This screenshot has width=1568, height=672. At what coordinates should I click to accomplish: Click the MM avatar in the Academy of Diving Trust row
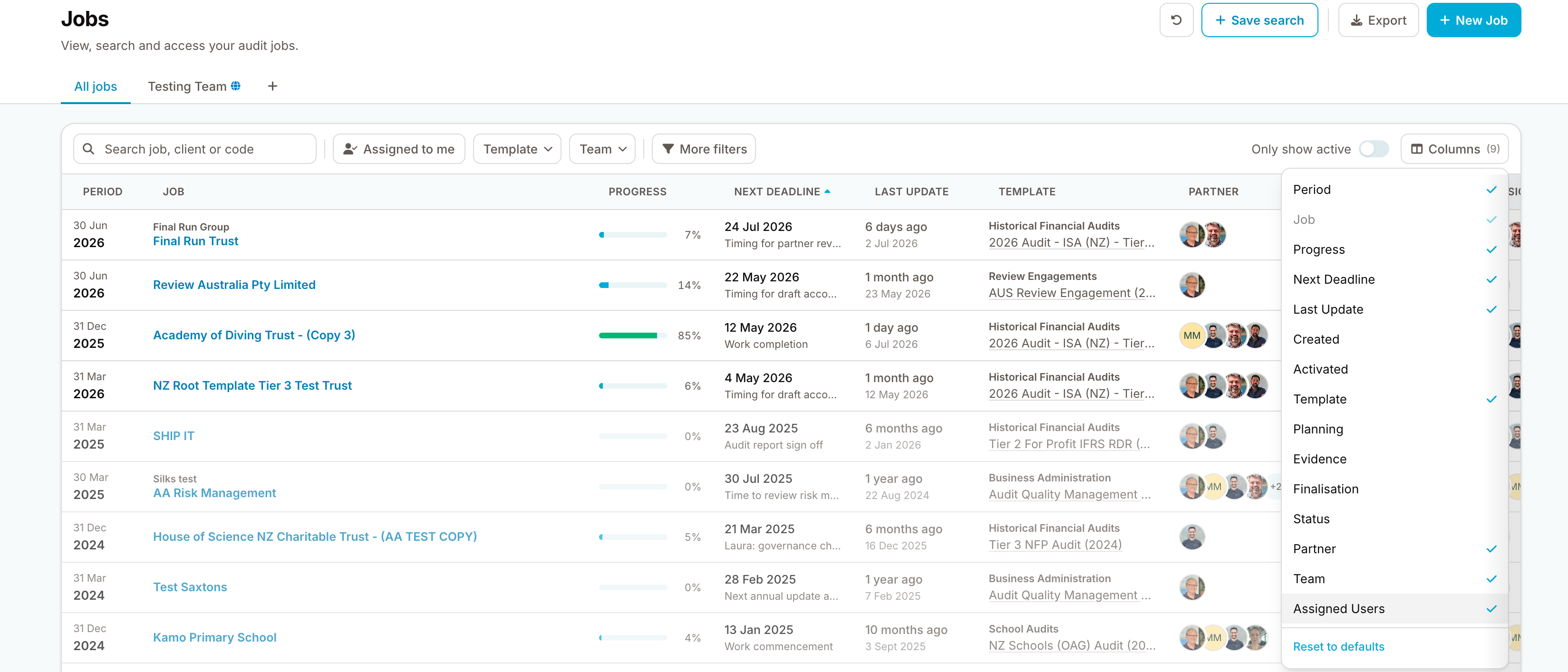[1192, 336]
